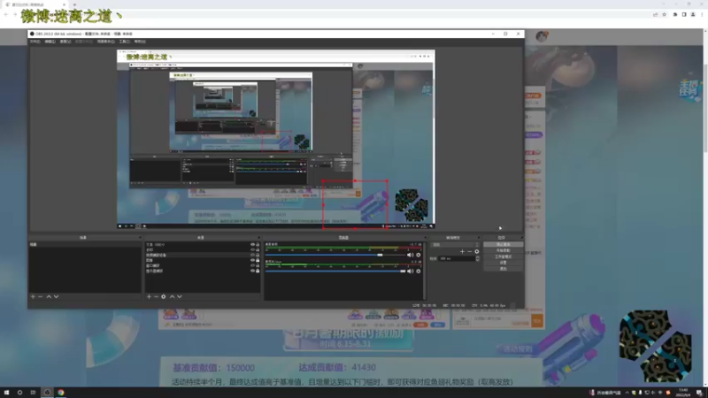The width and height of the screenshot is (708, 398).
Task: Add a scene transition with plus icon
Action: (462, 251)
